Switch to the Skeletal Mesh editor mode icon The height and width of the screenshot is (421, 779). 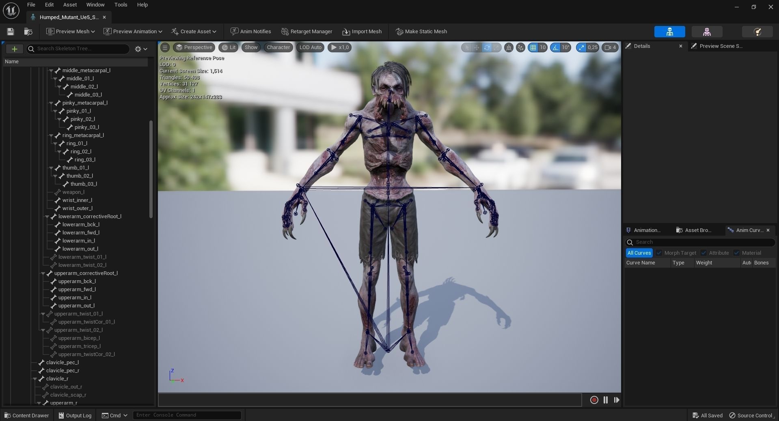tap(707, 32)
